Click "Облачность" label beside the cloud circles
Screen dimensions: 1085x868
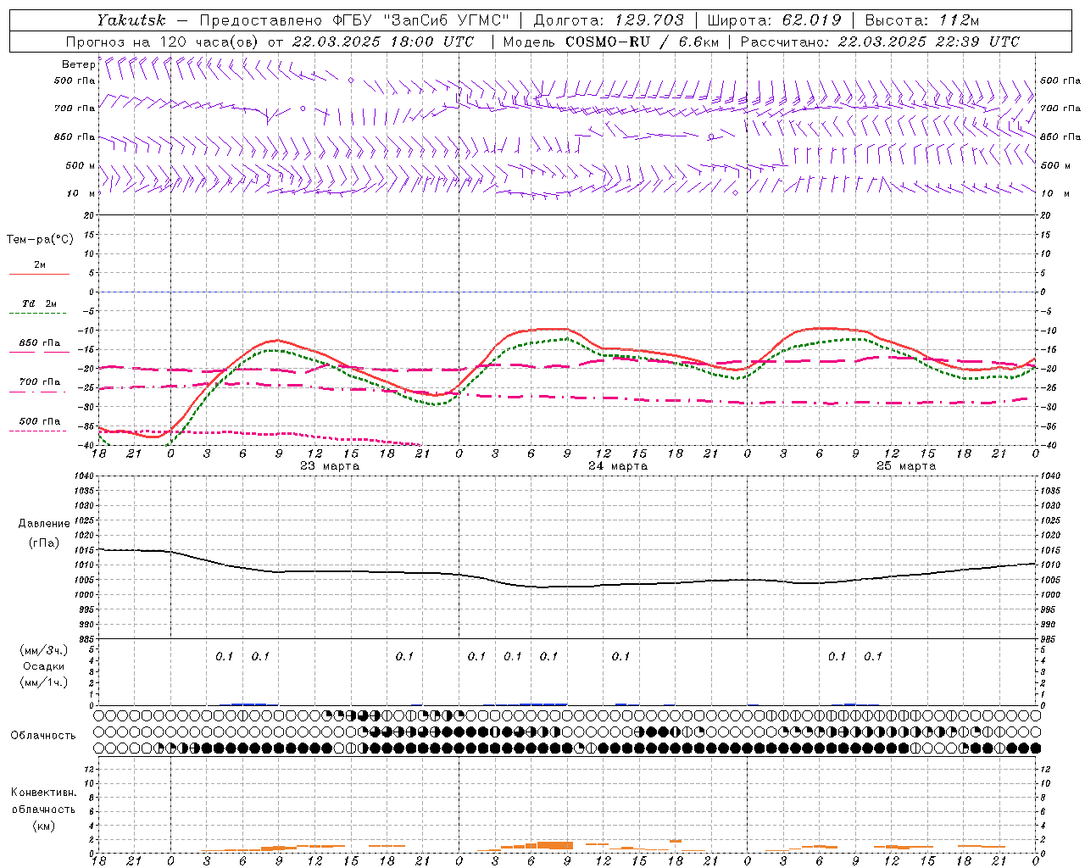click(x=43, y=736)
